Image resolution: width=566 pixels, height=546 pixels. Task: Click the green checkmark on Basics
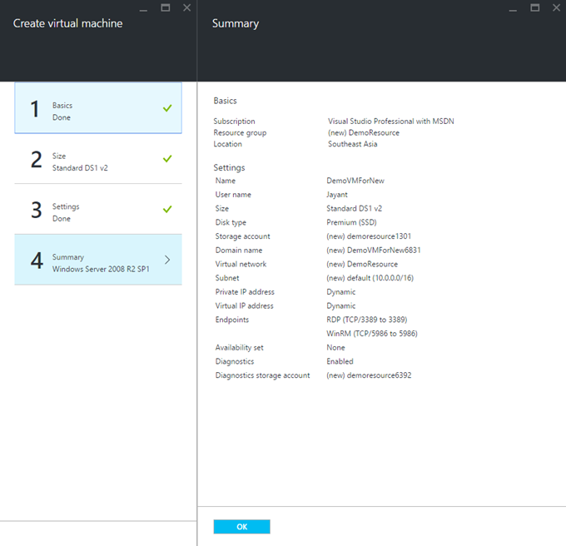(167, 108)
